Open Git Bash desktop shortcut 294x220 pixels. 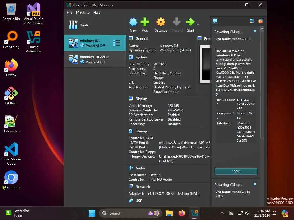pyautogui.click(x=11, y=96)
